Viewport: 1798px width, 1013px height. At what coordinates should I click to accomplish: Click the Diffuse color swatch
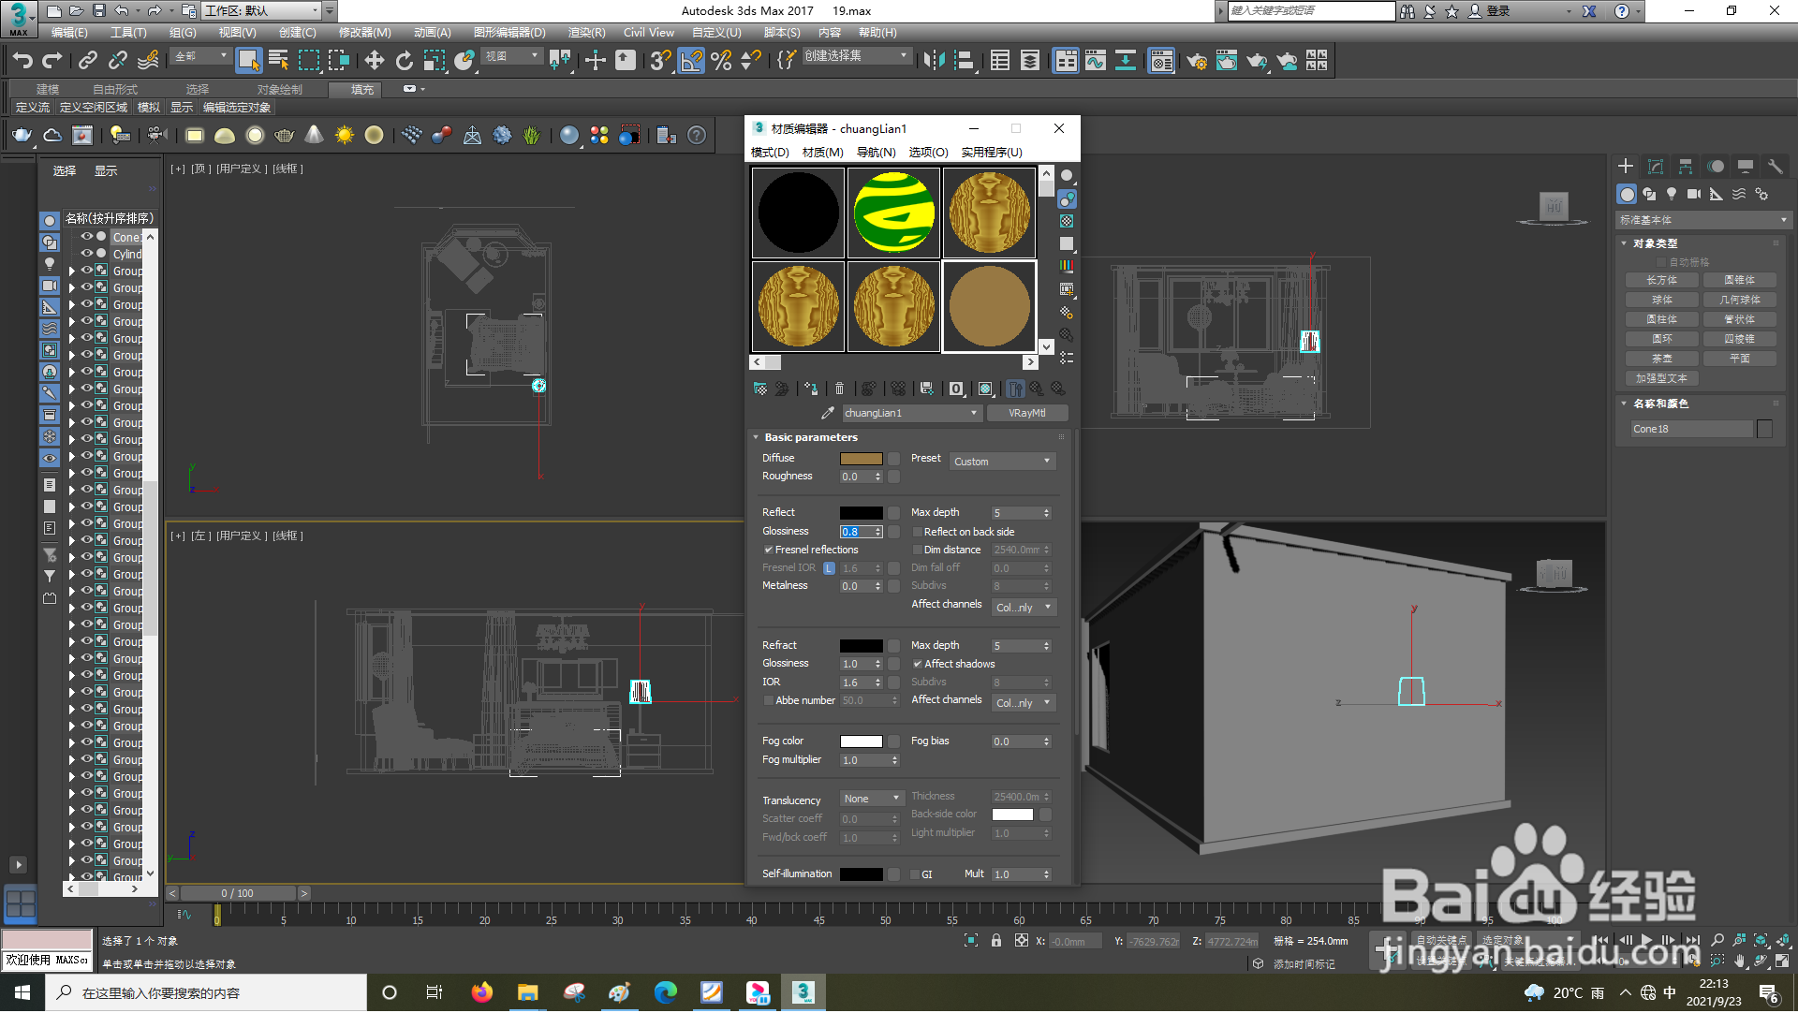861,459
